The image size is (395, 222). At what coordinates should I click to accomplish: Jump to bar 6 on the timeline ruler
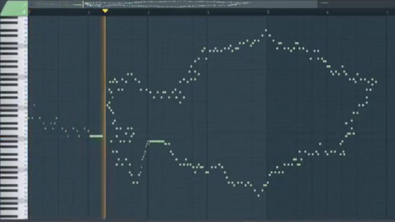pyautogui.click(x=328, y=11)
